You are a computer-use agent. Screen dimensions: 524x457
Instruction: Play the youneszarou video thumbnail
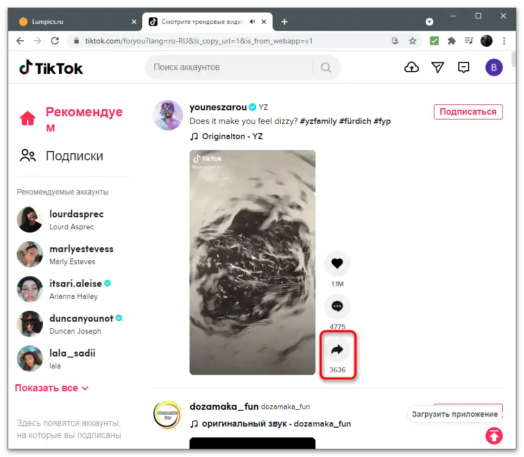click(x=252, y=262)
